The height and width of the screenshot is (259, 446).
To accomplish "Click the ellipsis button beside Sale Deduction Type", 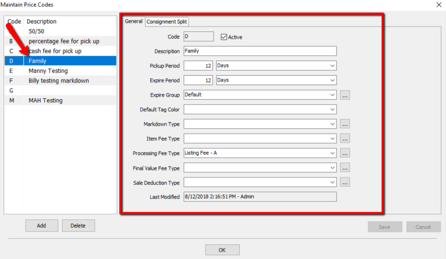I will 345,182.
